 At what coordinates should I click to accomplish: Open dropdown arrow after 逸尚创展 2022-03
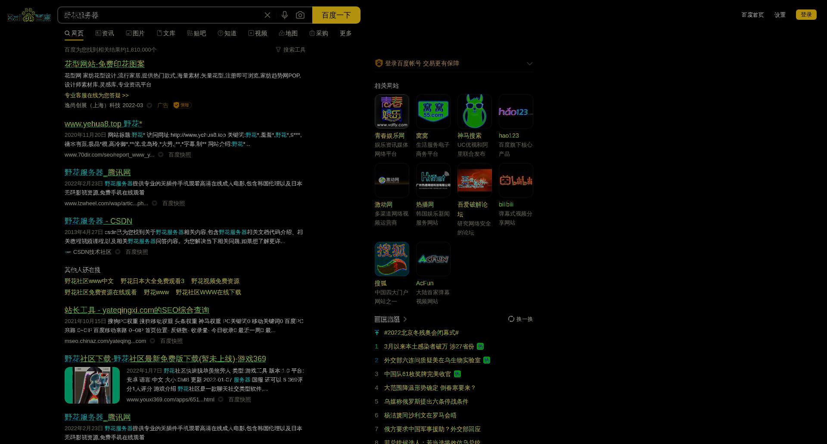(x=149, y=105)
